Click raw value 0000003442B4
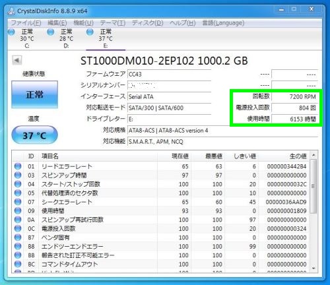 tap(286, 166)
